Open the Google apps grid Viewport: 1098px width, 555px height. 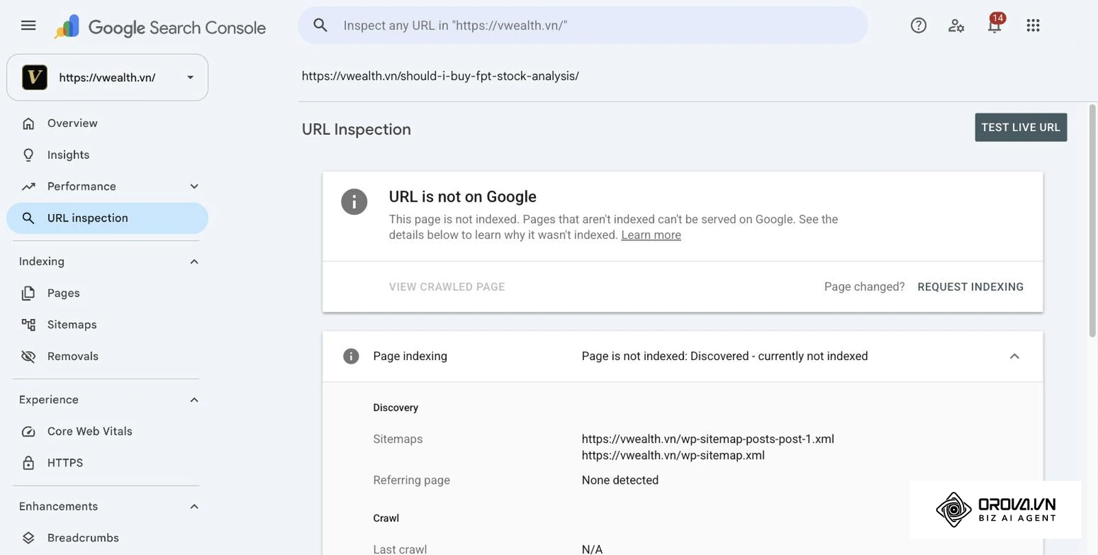click(1033, 25)
